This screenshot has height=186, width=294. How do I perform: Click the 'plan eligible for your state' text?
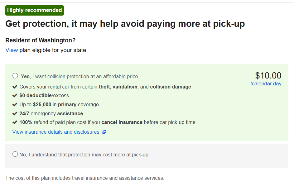(x=53, y=50)
